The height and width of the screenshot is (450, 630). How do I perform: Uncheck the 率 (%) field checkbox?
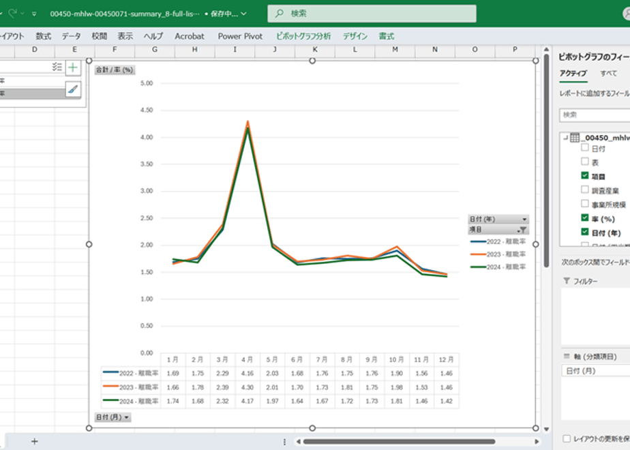pos(585,217)
